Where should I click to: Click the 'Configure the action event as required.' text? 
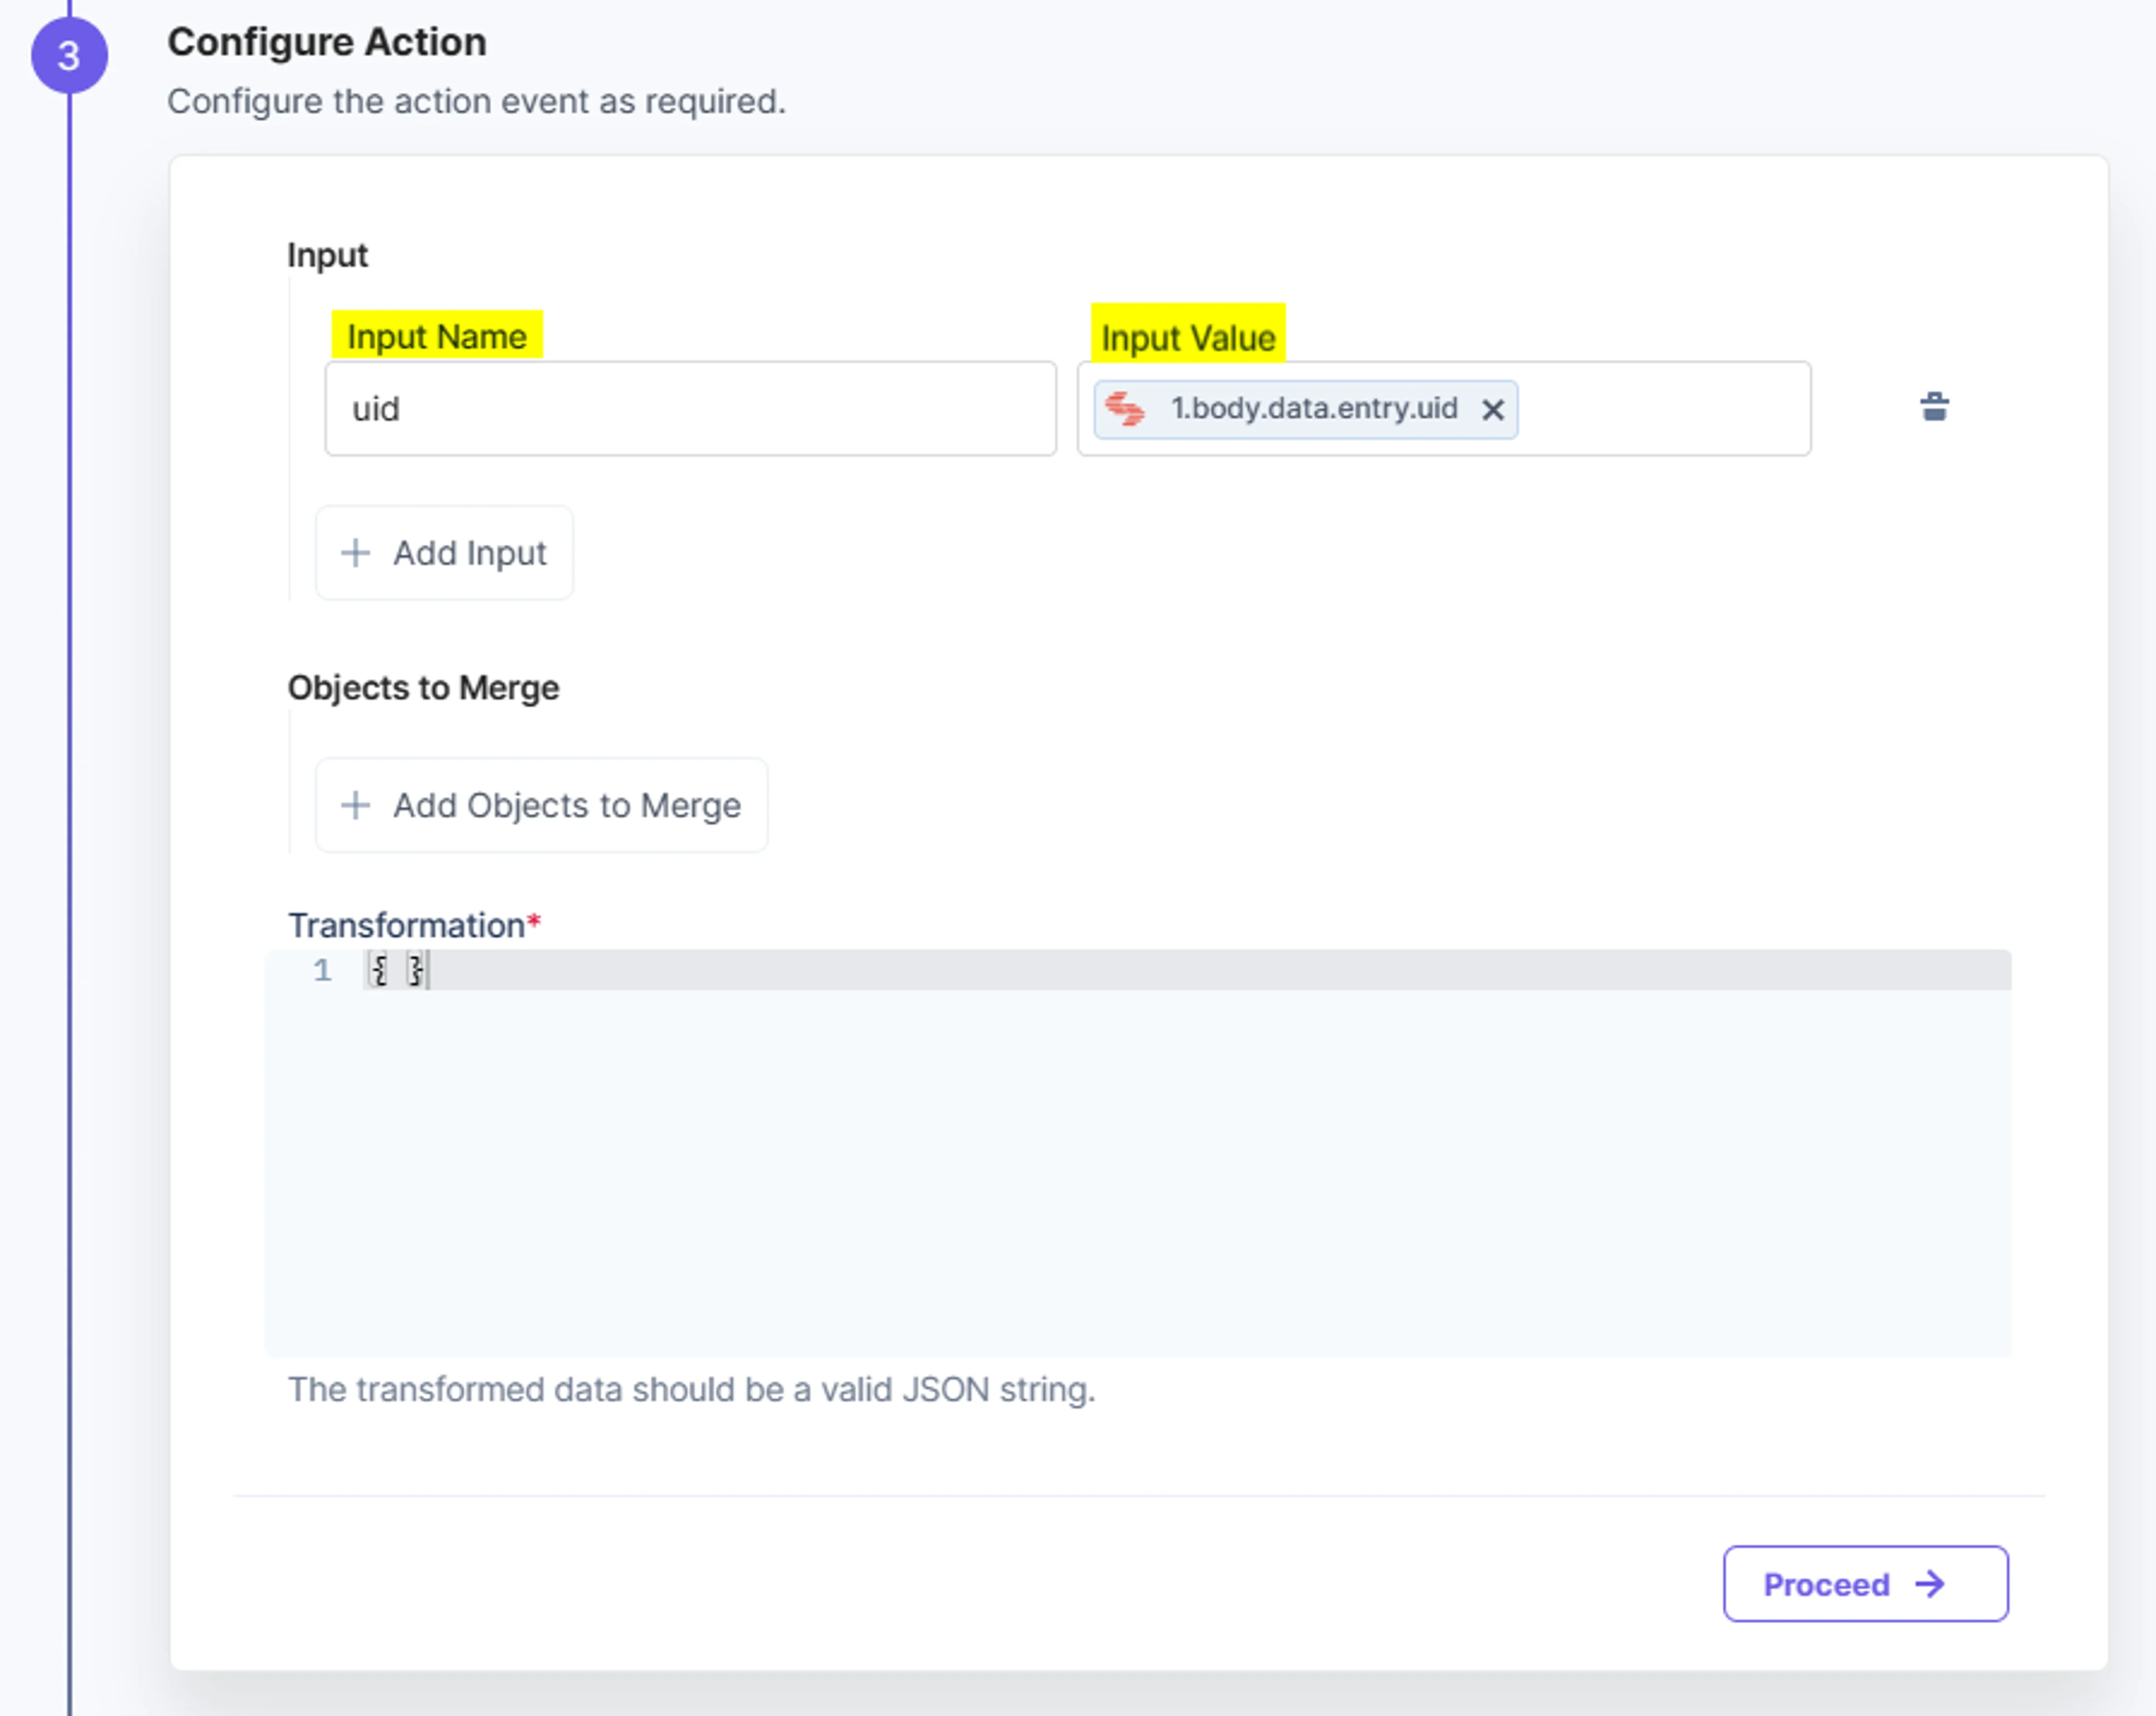[476, 101]
